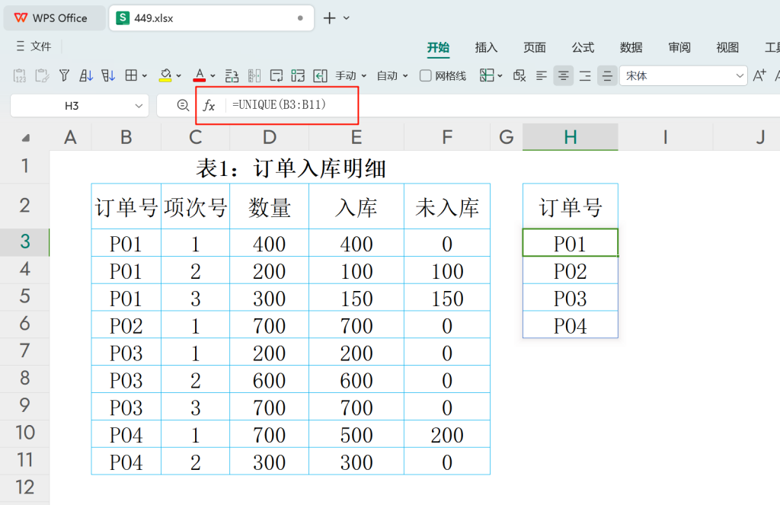Expand fill color dropdown arrow
The height and width of the screenshot is (505, 780).
pos(178,76)
